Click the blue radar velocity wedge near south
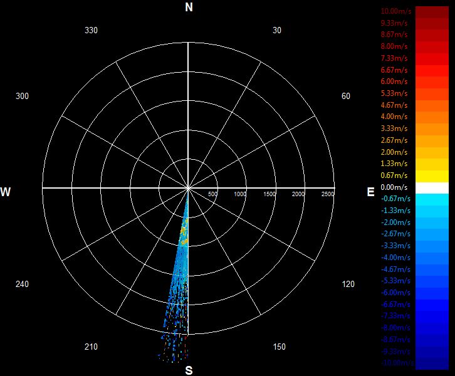 [180, 276]
